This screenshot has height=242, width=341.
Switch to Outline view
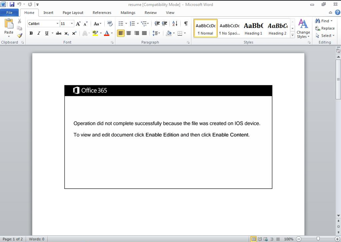tap(272, 239)
